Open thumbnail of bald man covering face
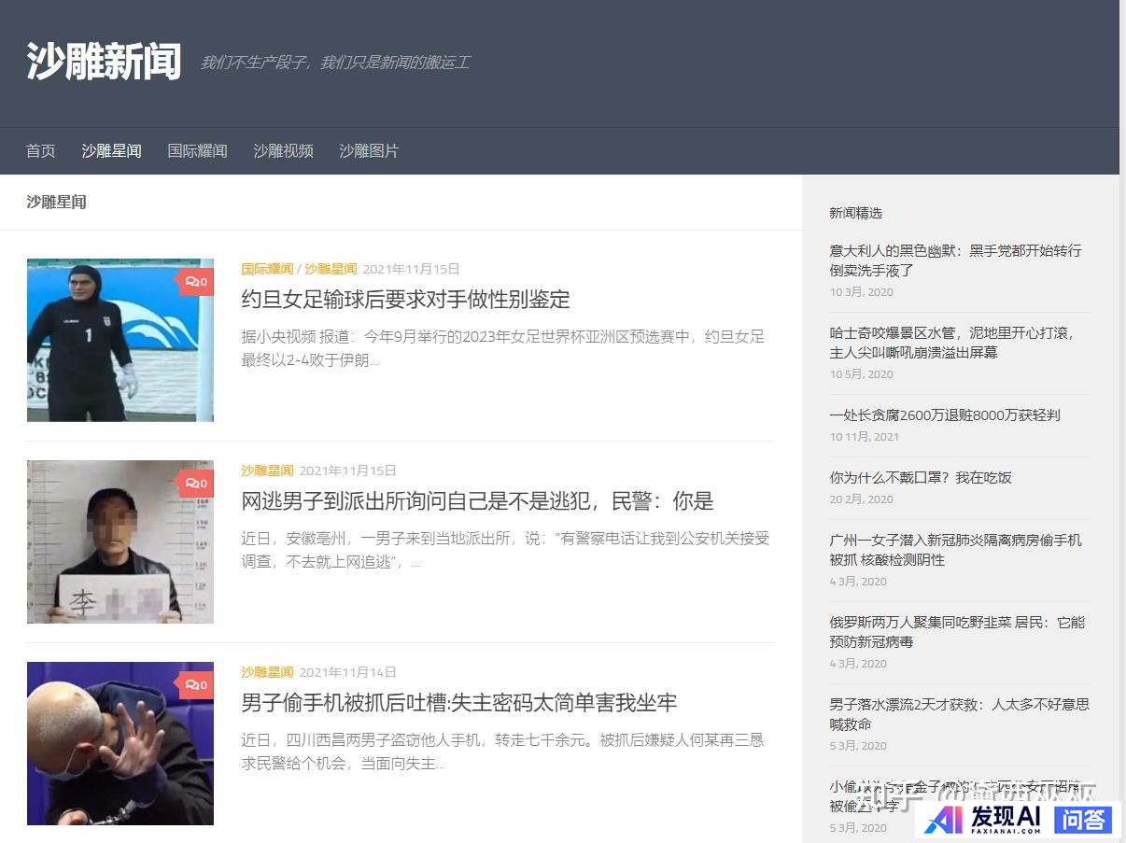The image size is (1126, 843). coord(120,743)
